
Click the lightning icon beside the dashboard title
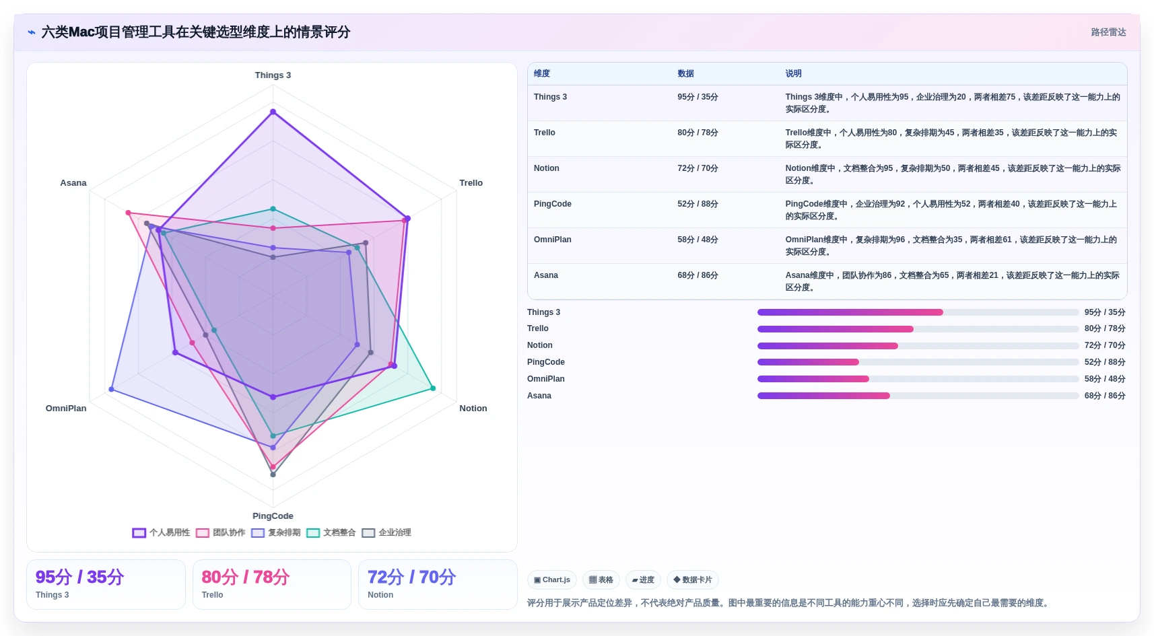[32, 32]
